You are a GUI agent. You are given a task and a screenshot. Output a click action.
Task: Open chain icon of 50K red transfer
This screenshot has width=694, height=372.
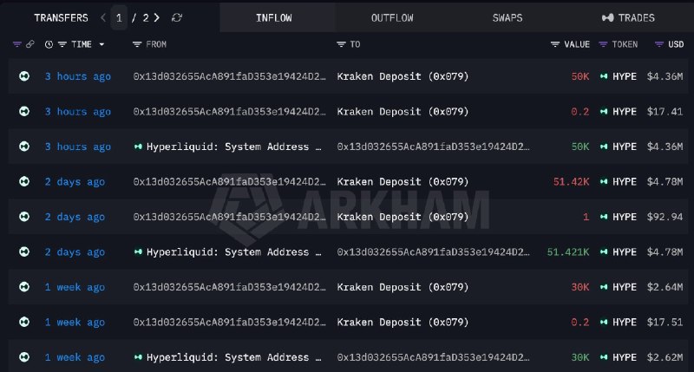tap(24, 76)
